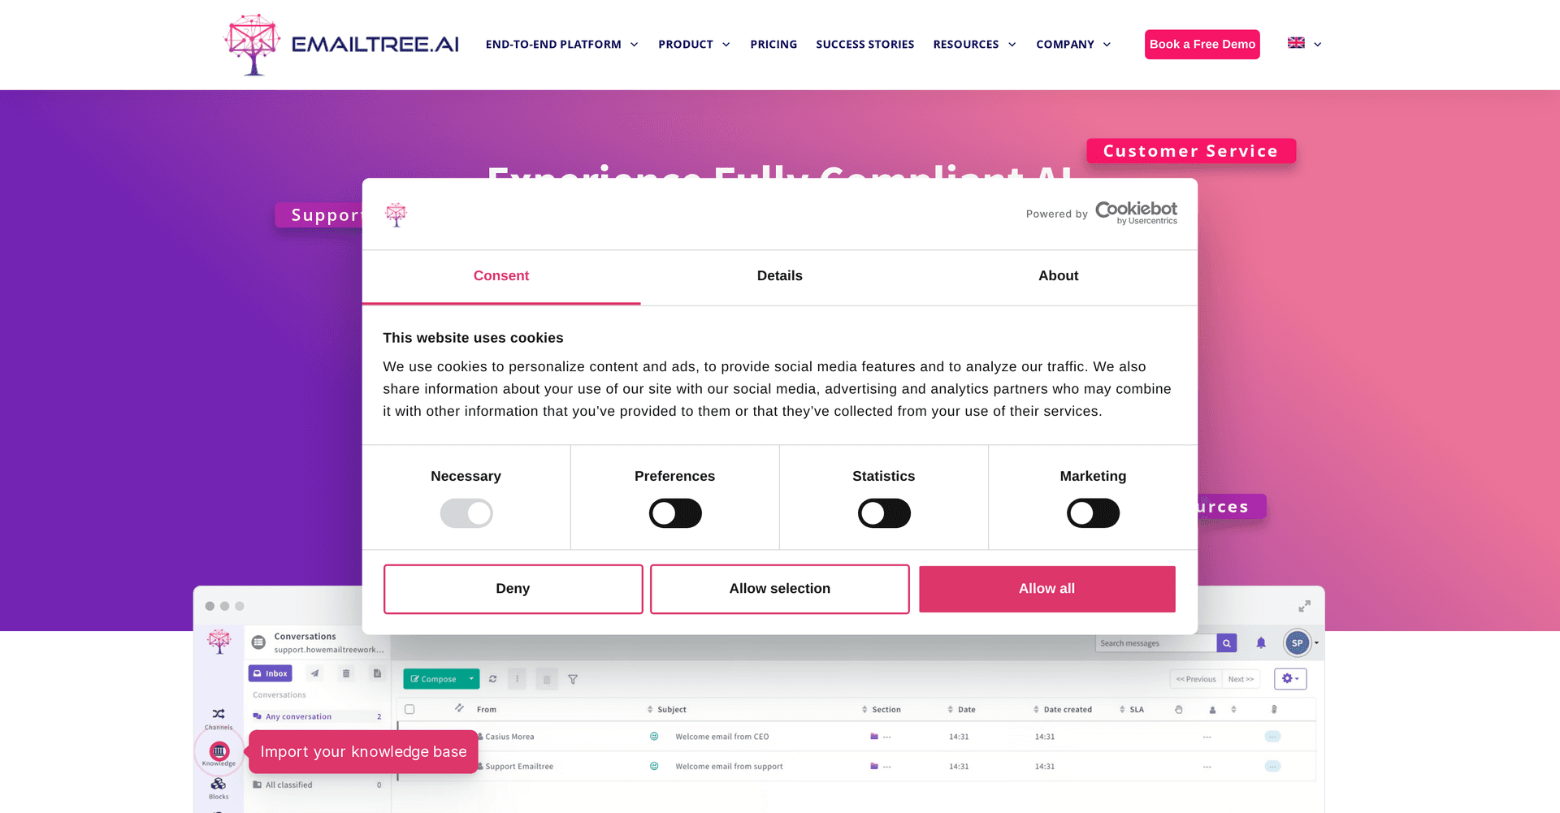Expand the Product dropdown menu
Image resolution: width=1560 pixels, height=813 pixels.
pos(694,45)
